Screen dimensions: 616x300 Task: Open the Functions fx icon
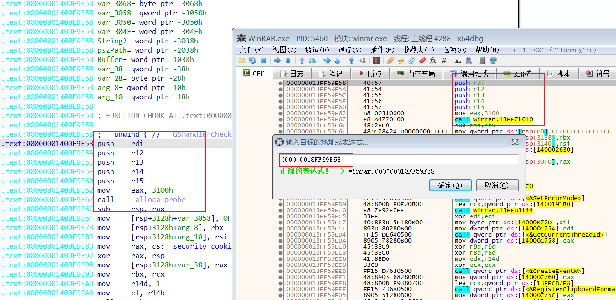coord(433,61)
